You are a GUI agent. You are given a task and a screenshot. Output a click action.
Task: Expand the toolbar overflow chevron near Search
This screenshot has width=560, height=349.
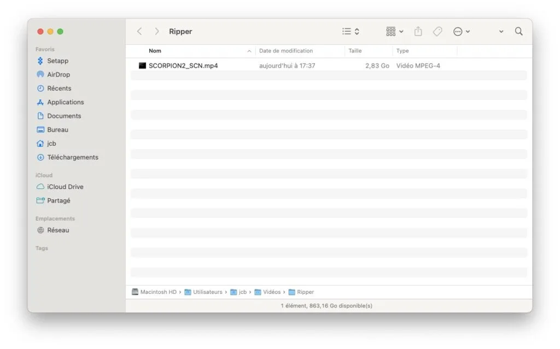click(x=501, y=31)
